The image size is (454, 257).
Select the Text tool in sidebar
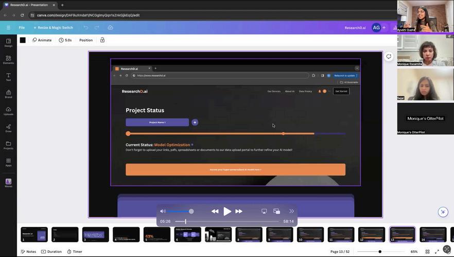point(8,77)
